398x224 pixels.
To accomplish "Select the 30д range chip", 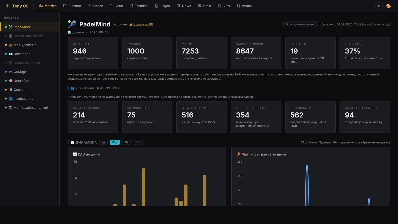I will tap(115, 142).
